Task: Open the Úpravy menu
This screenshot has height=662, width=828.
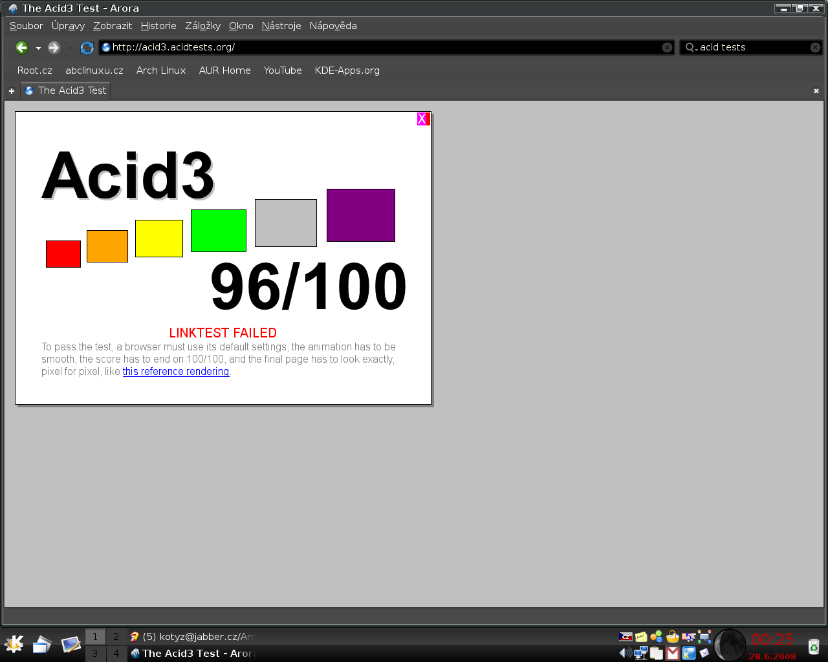Action: 69,26
